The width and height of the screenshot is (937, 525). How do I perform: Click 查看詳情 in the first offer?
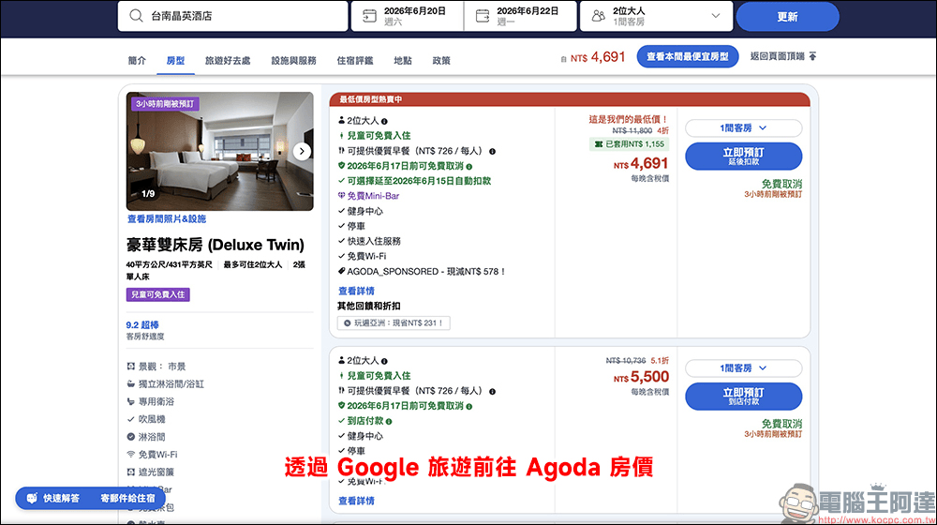coord(356,291)
